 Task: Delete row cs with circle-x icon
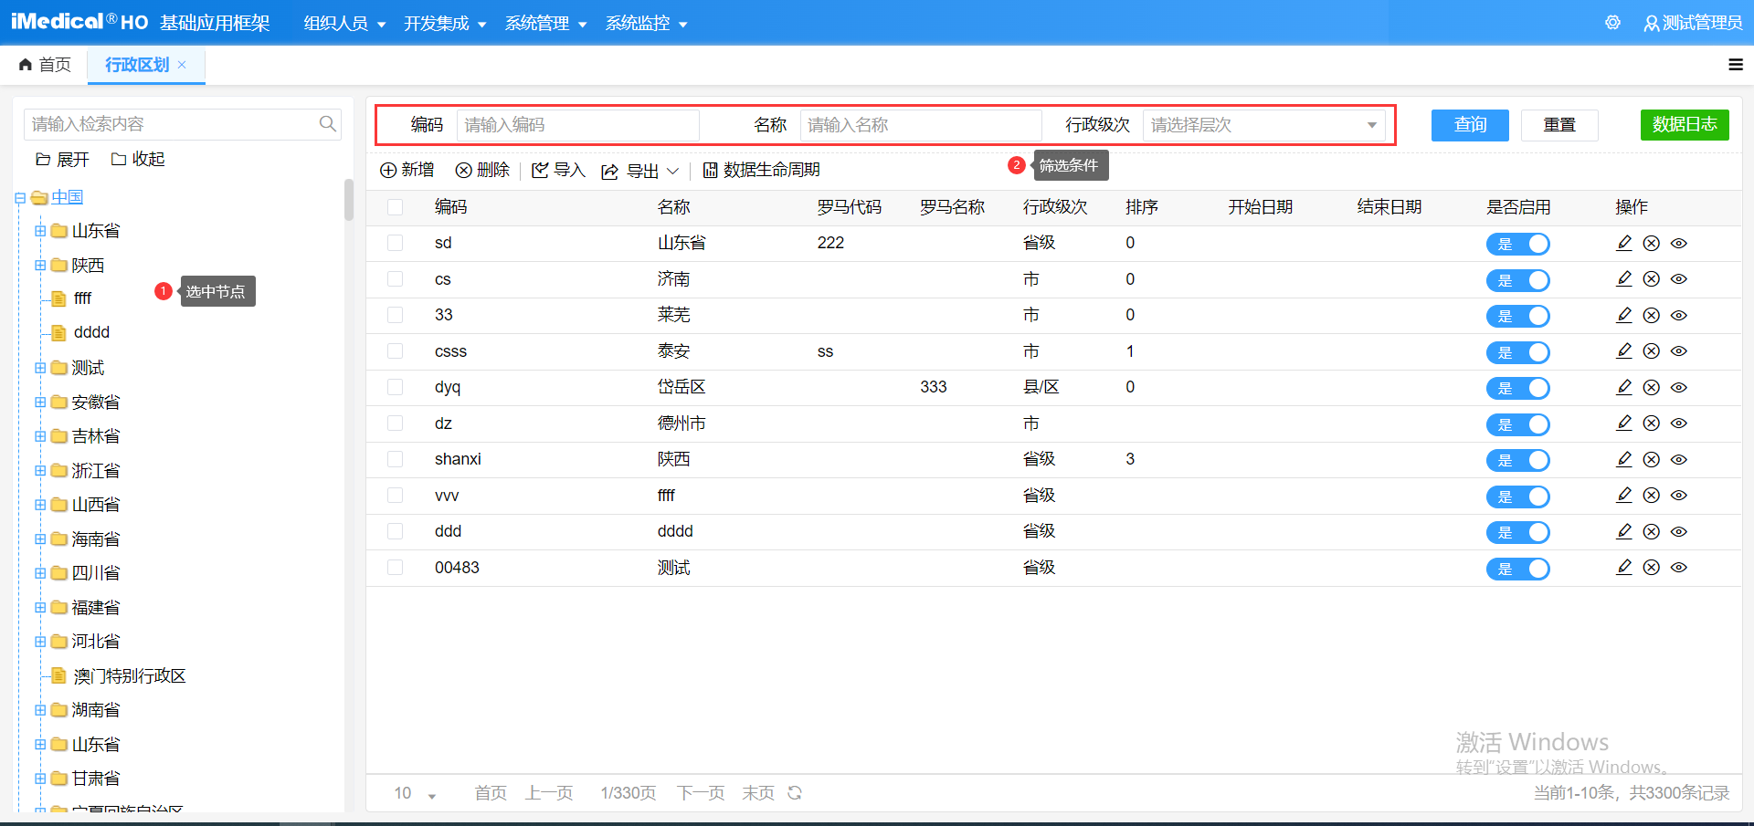[x=1651, y=279]
